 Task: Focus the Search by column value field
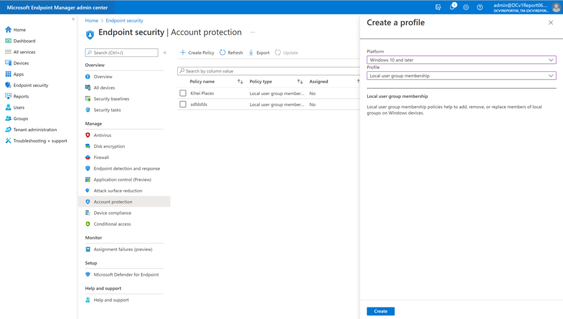[x=269, y=71]
